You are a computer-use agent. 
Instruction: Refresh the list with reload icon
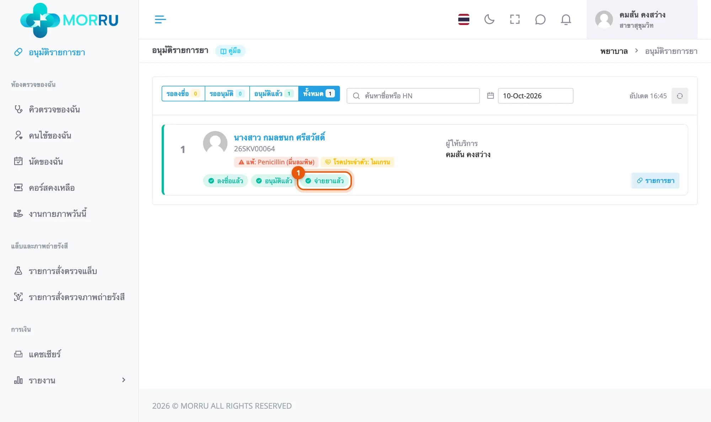(x=680, y=96)
